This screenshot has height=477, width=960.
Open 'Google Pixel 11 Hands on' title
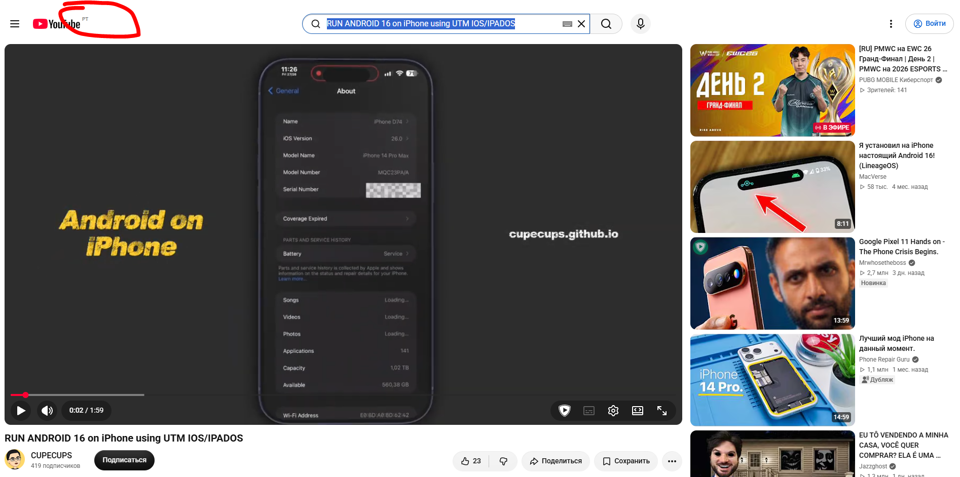point(902,247)
